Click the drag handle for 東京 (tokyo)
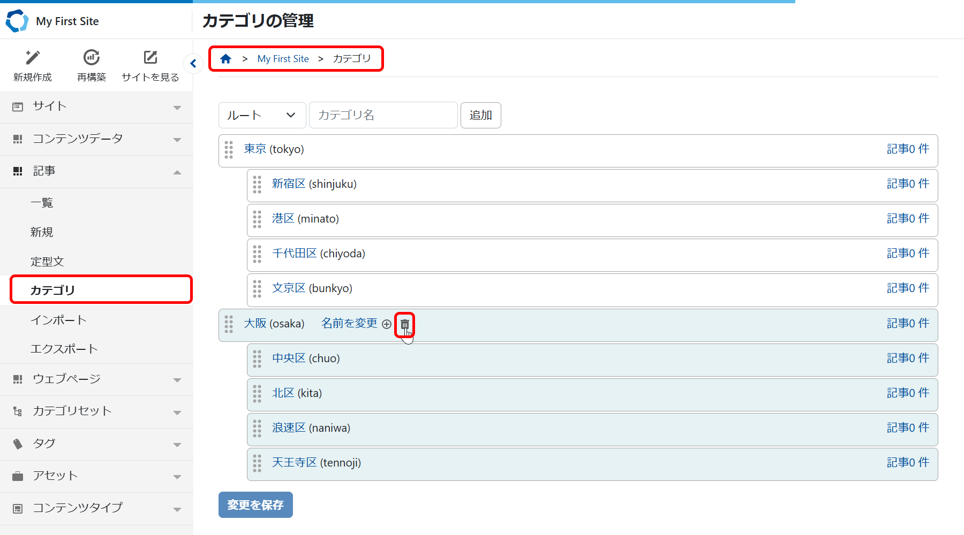964x535 pixels. pyautogui.click(x=229, y=150)
